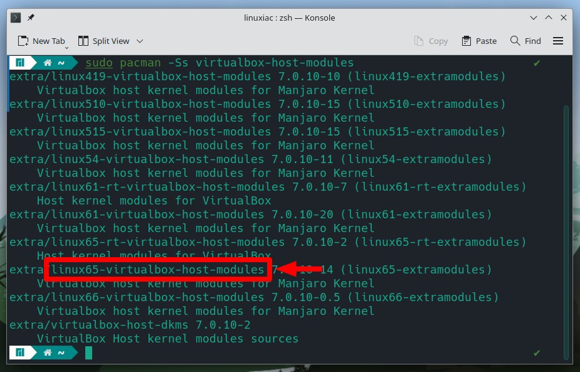Click '(linux65-extramodules)' group text
This screenshot has width=580, height=372.
416,270
